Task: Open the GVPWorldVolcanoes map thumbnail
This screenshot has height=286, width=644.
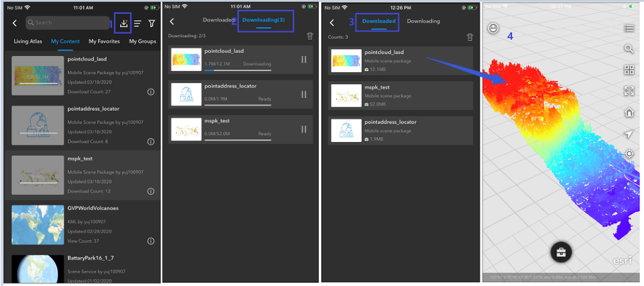Action: (37, 224)
